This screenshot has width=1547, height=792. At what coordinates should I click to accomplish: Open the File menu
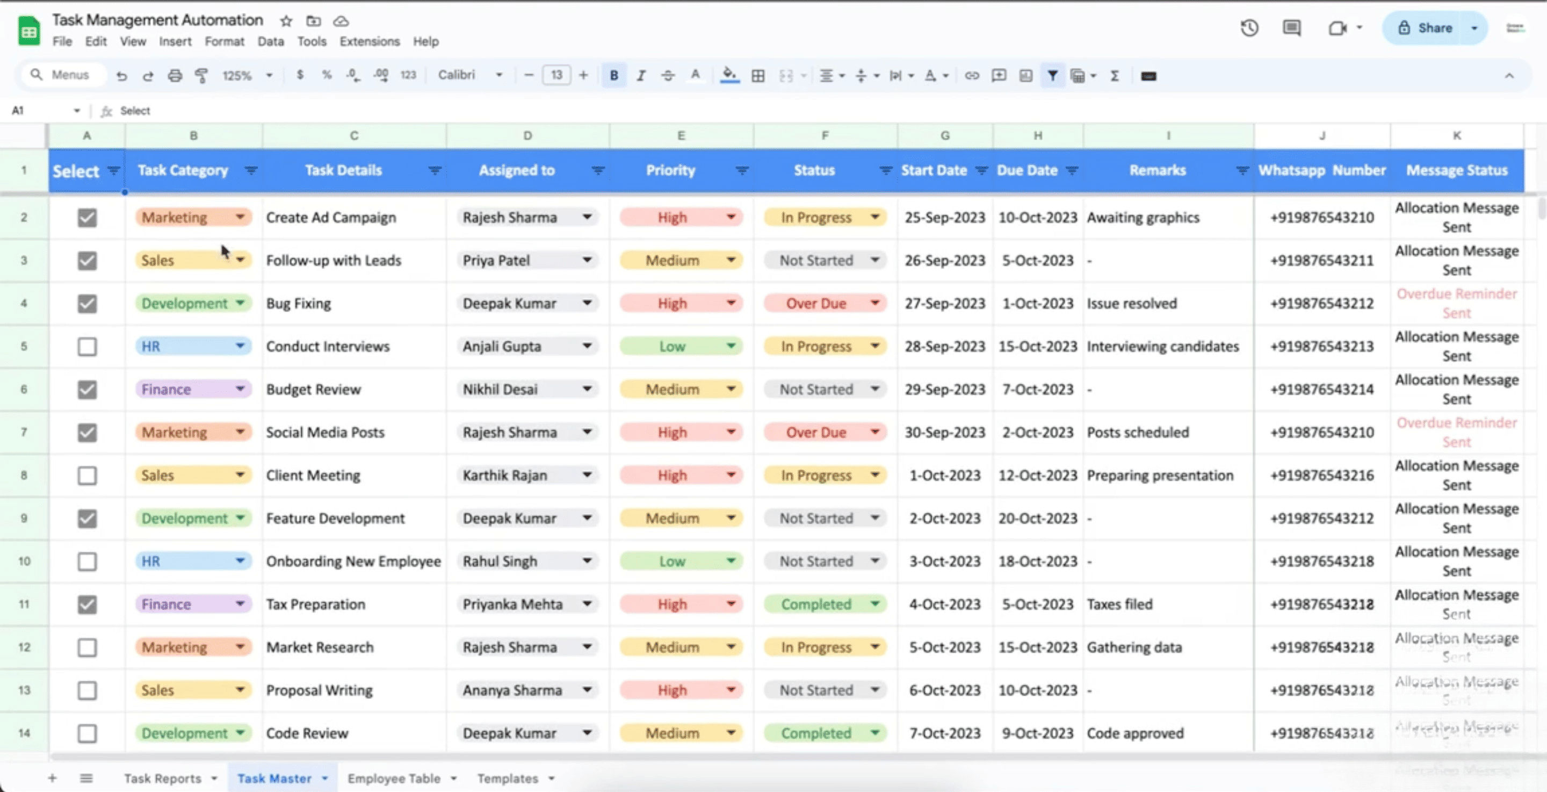(62, 41)
